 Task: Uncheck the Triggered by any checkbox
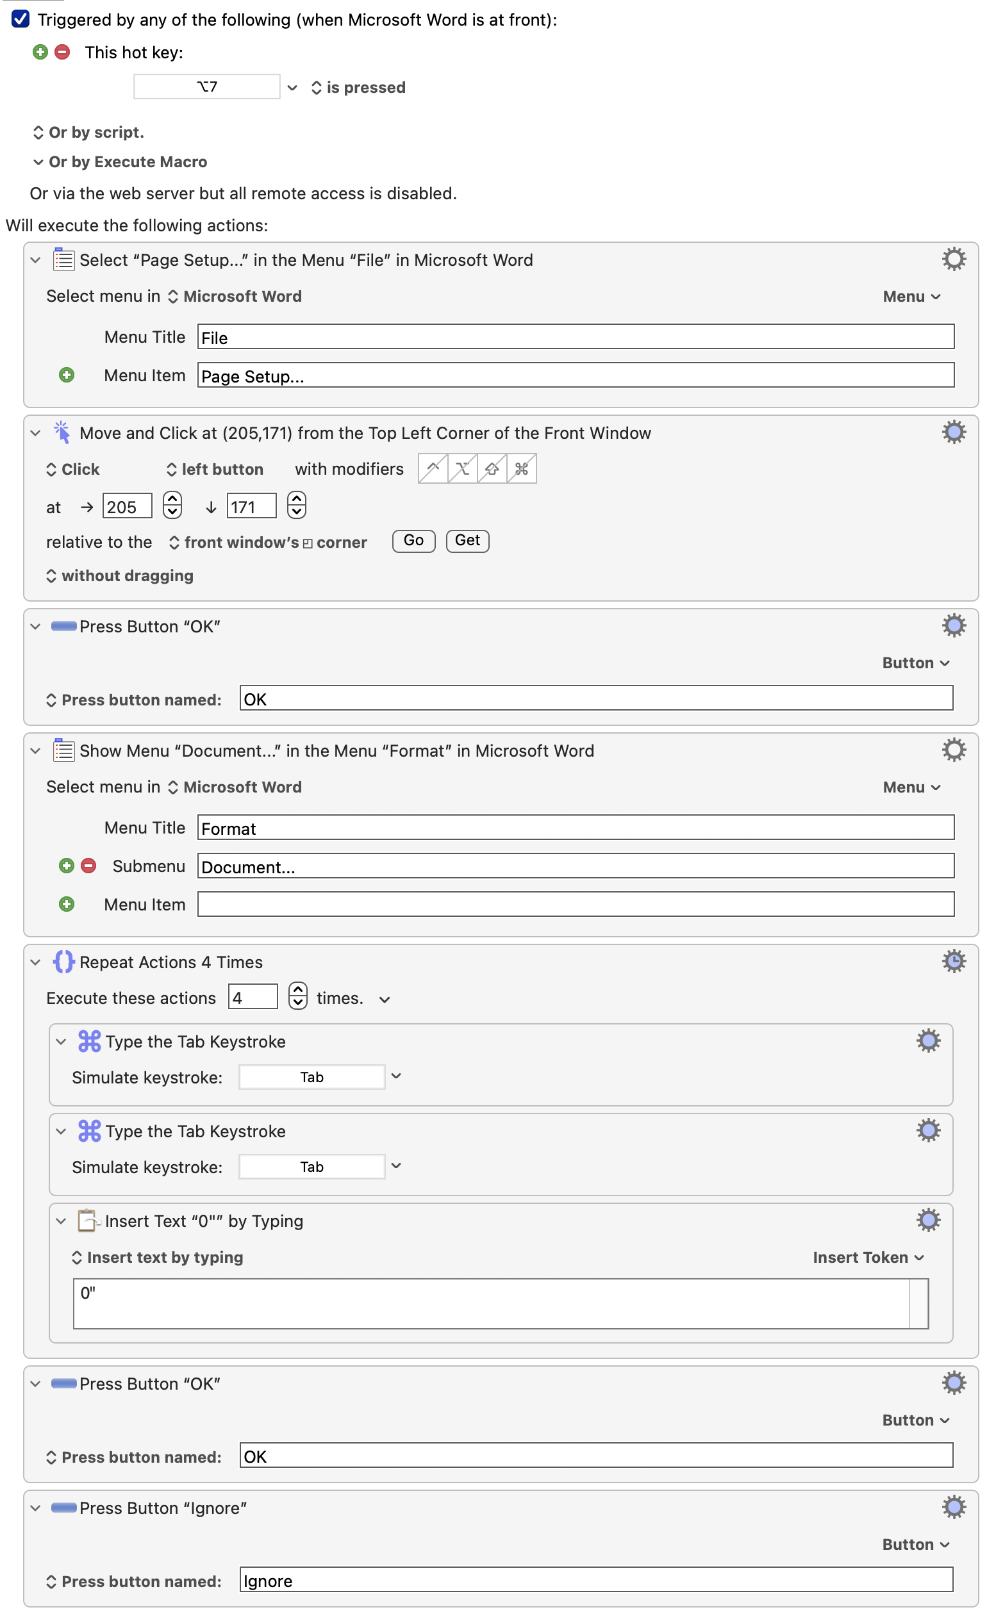tap(21, 19)
